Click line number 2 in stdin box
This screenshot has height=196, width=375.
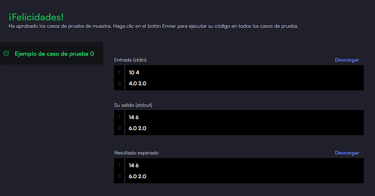coord(120,83)
